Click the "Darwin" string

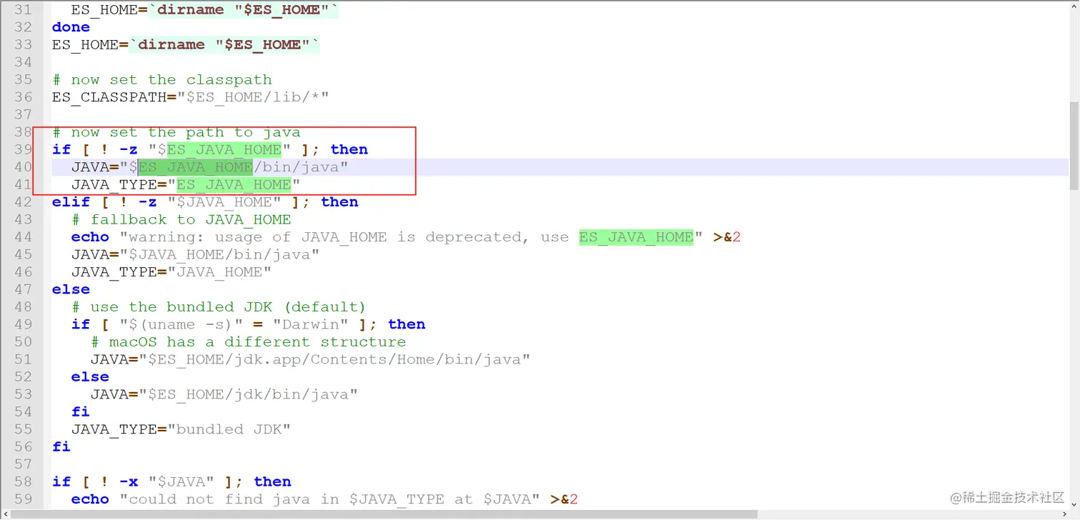click(x=310, y=324)
